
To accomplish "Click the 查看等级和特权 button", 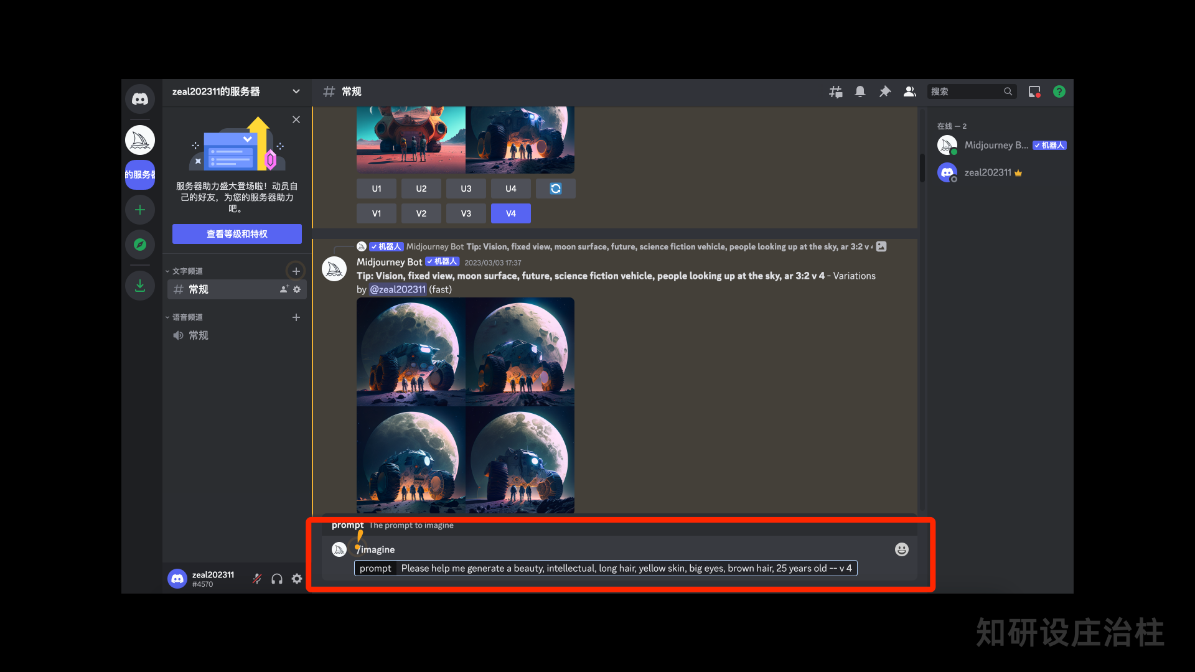I will pos(237,234).
